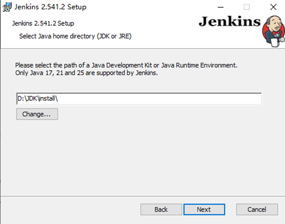
Task: Click the window title 'Jenkins 2.541.2 Setup'
Action: pos(50,7)
